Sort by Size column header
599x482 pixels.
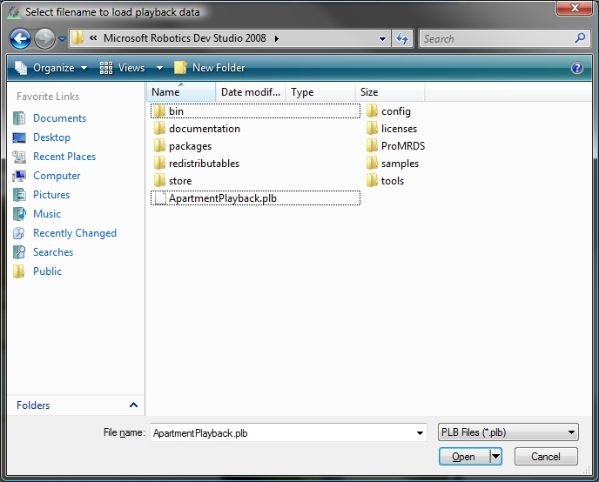point(390,92)
